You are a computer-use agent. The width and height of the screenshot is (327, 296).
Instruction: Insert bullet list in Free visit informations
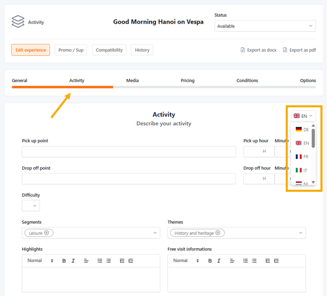254,261
